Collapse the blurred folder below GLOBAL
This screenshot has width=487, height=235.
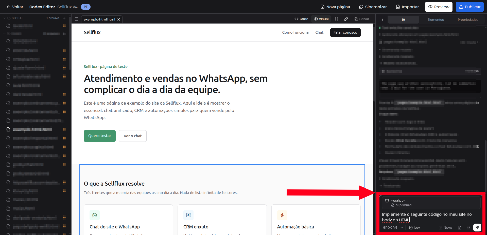click(x=4, y=33)
